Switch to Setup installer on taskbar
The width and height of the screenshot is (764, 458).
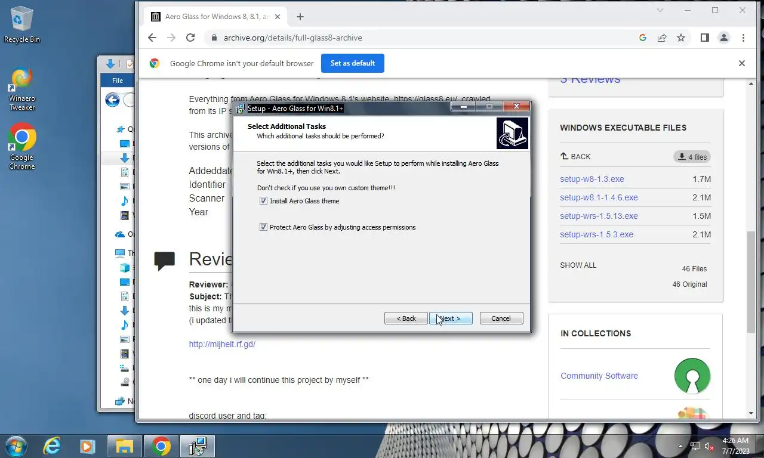(197, 446)
